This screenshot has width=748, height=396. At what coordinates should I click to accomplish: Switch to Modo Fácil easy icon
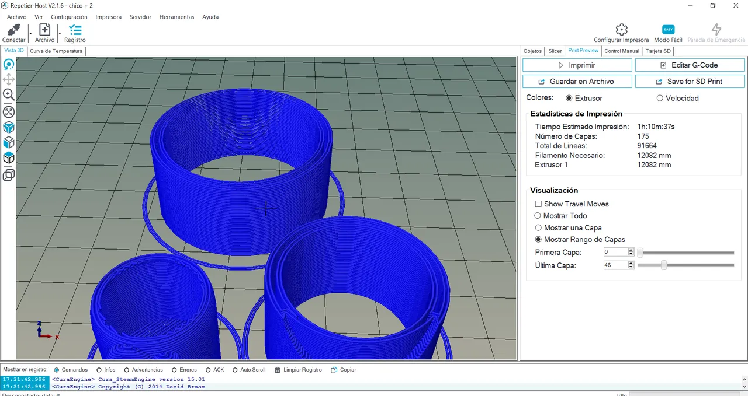coord(668,29)
